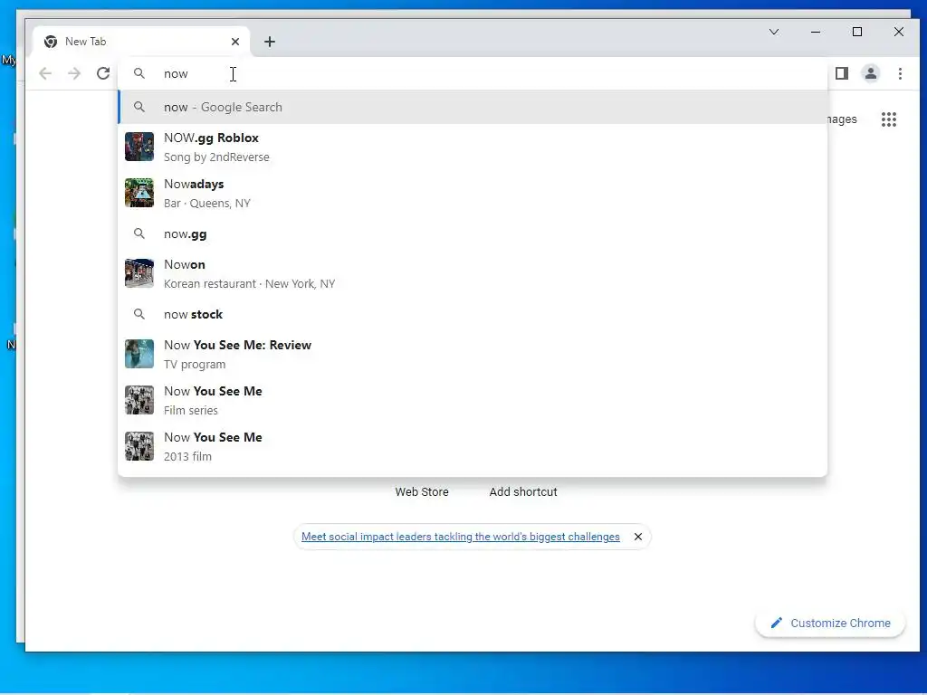Click search icon beside now stock suggestion
This screenshot has height=695, width=927.
[139, 314]
